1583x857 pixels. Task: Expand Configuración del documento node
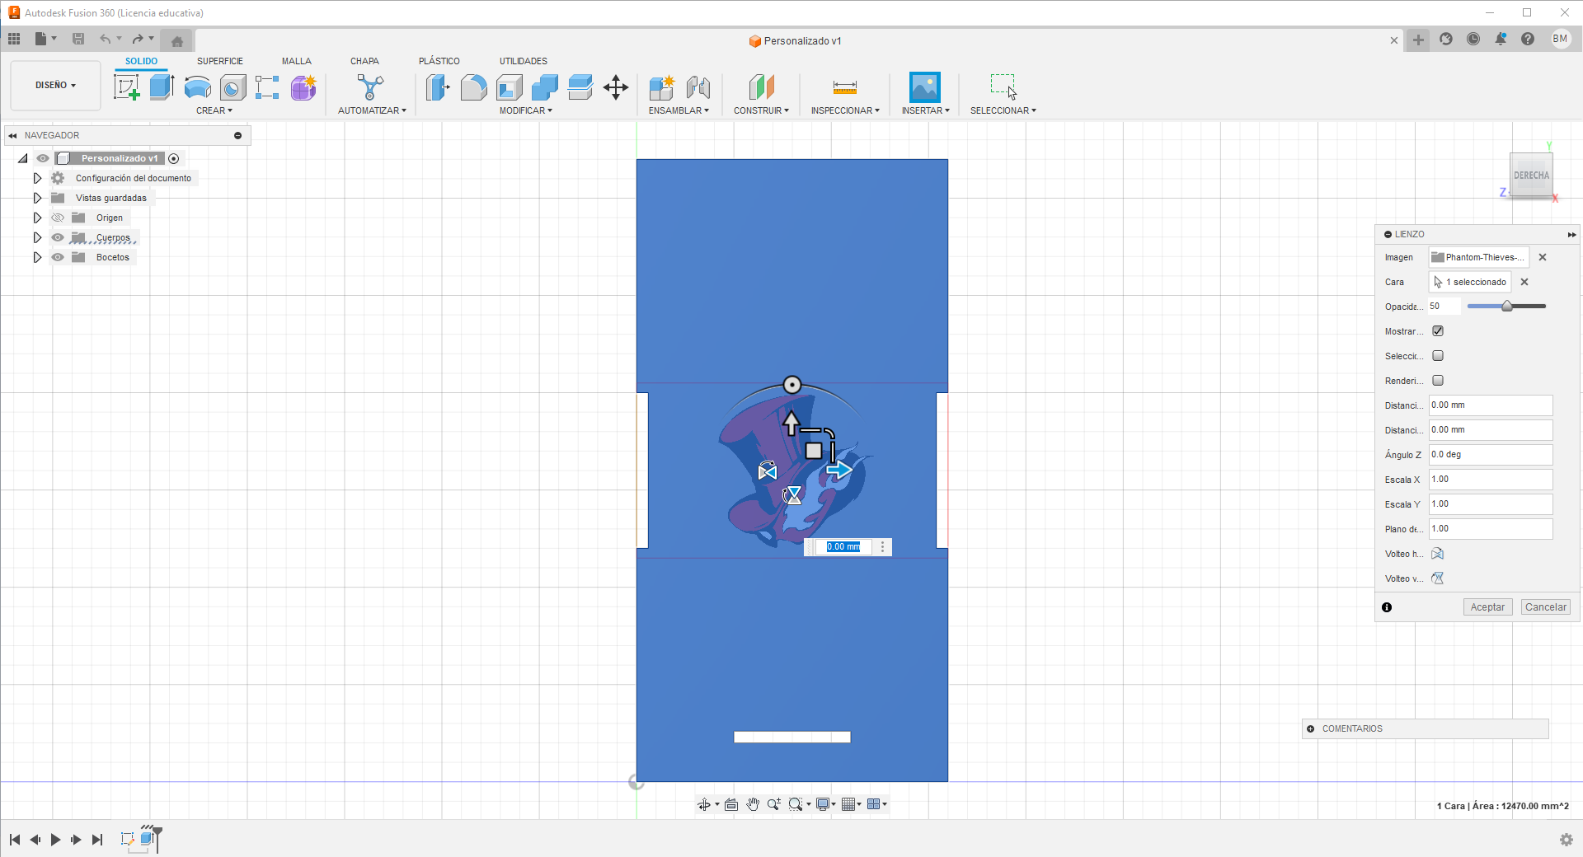pos(37,178)
